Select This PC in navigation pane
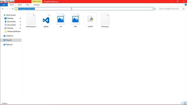Viewport: 187px width, 105px height. pyautogui.click(x=11, y=40)
